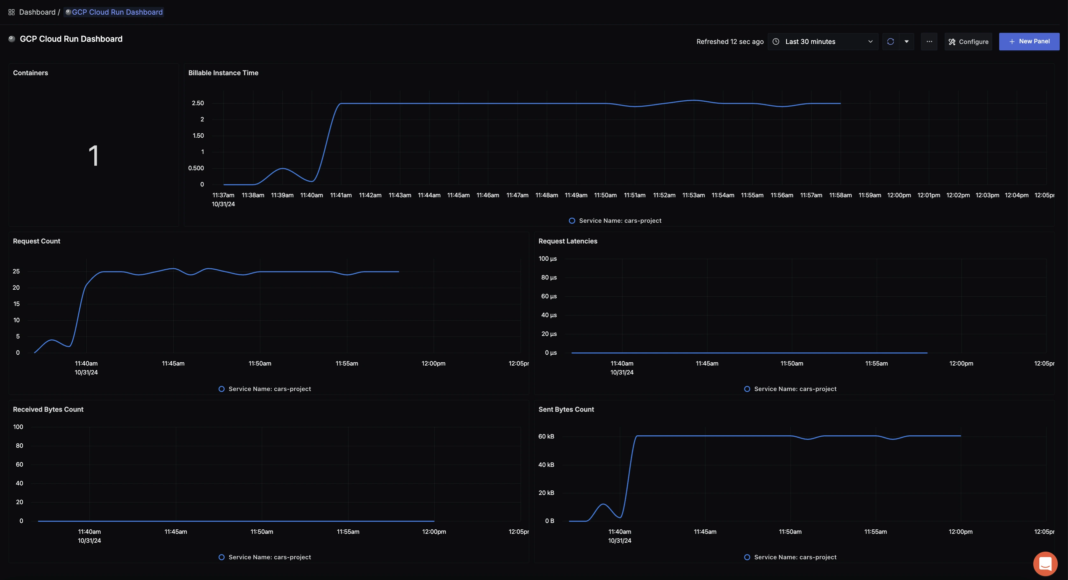Click the Containers value 1
Screen dimensions: 1068x580
[x=94, y=156]
